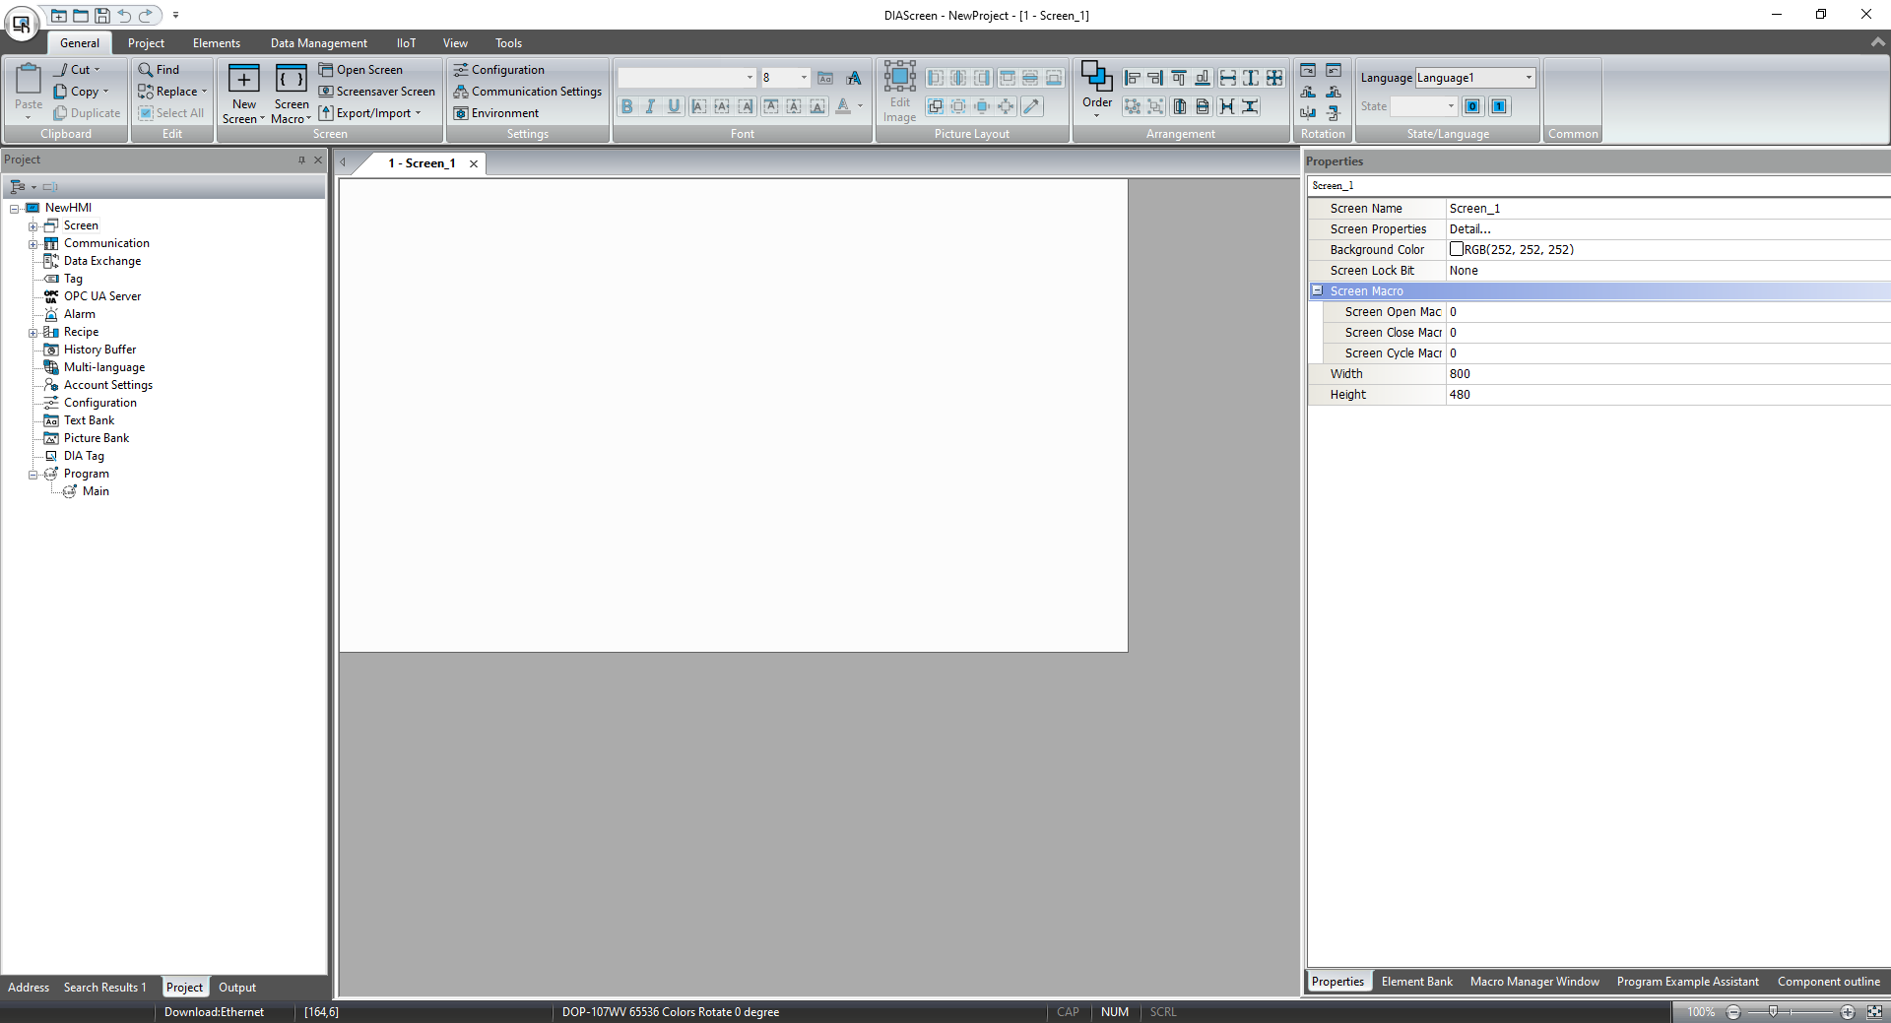Open the Element Bank tab
1891x1023 pixels.
[x=1416, y=982]
